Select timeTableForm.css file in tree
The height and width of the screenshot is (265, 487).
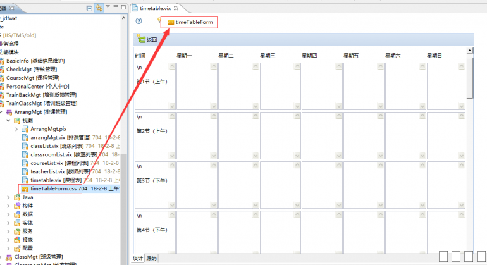[53, 188]
